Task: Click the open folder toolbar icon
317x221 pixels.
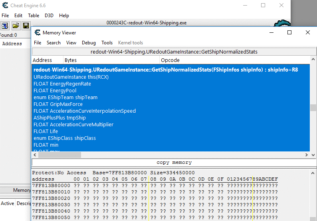Action: click(16, 26)
